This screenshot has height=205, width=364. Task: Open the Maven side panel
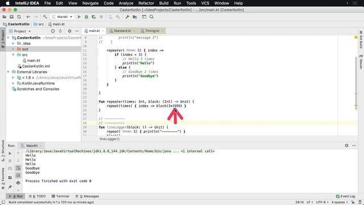coord(361,62)
